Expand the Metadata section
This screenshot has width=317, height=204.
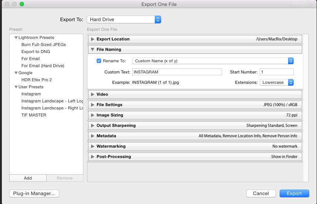[x=93, y=136]
